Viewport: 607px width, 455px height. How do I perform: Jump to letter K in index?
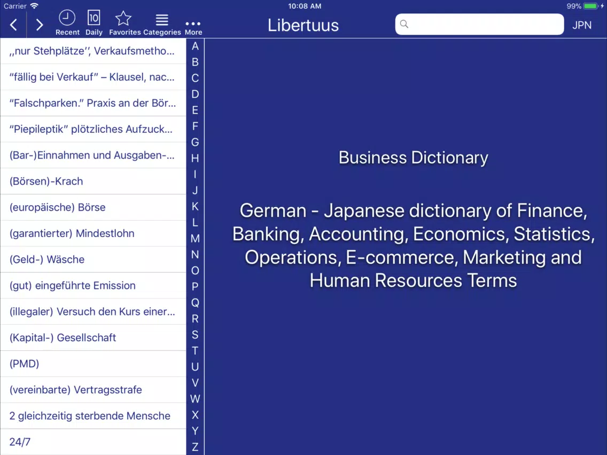[x=195, y=207]
